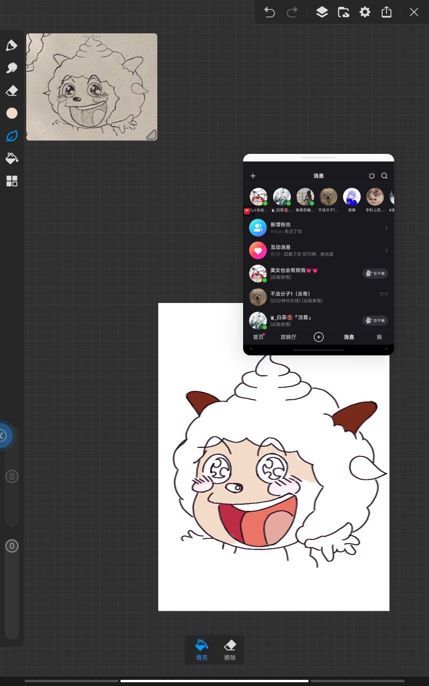This screenshot has width=429, height=686.
Task: Open the 互动消息 interactions row
Action: point(318,251)
